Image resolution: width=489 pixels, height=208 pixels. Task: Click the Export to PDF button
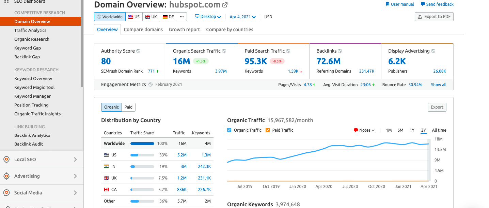pos(434,17)
